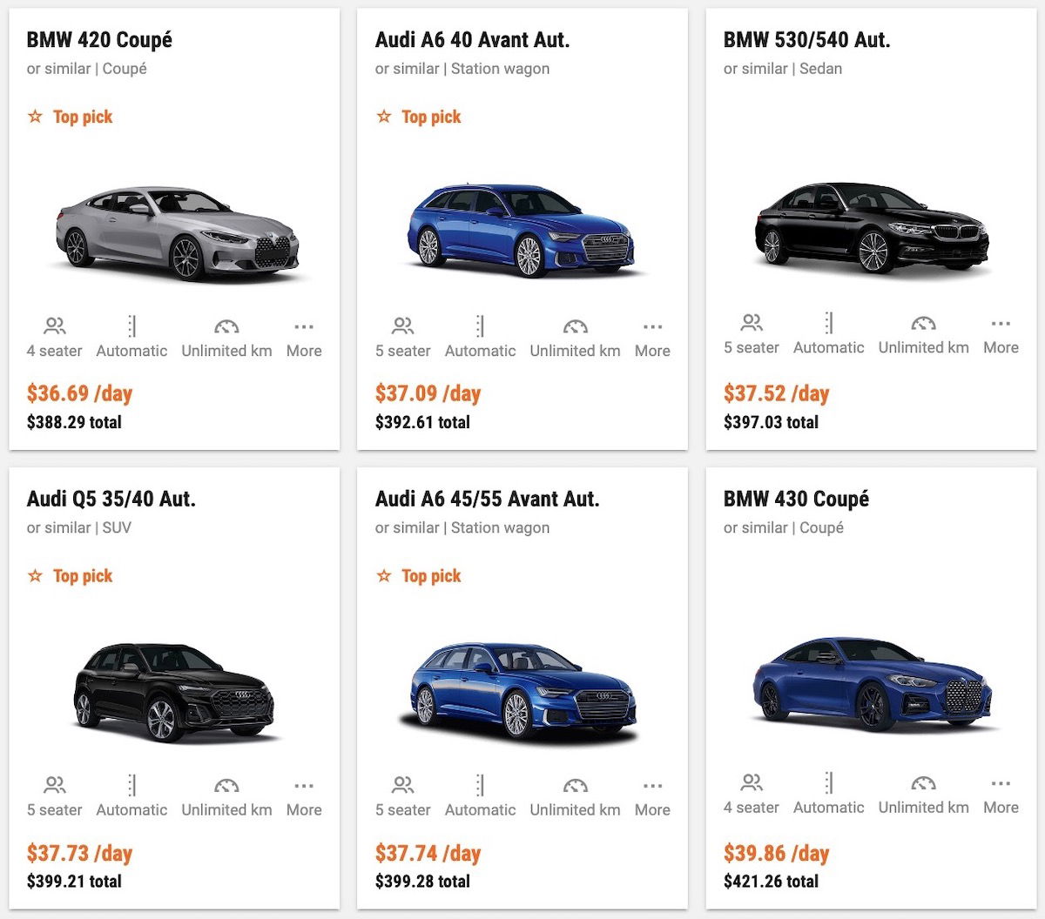This screenshot has width=1045, height=919.
Task: Select the Top pick star icon on Audi Q5 35/40
Action: point(36,574)
